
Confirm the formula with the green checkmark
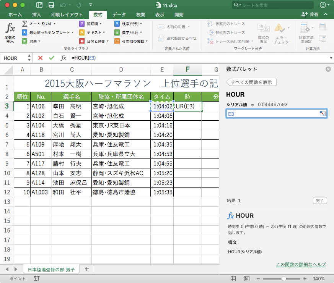[52, 58]
